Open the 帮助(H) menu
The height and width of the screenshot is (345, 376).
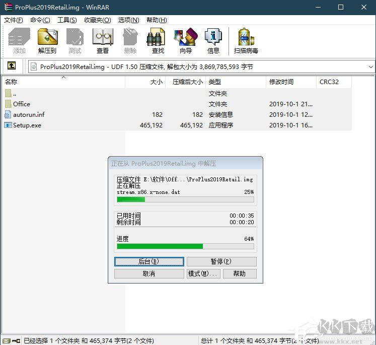(x=157, y=20)
